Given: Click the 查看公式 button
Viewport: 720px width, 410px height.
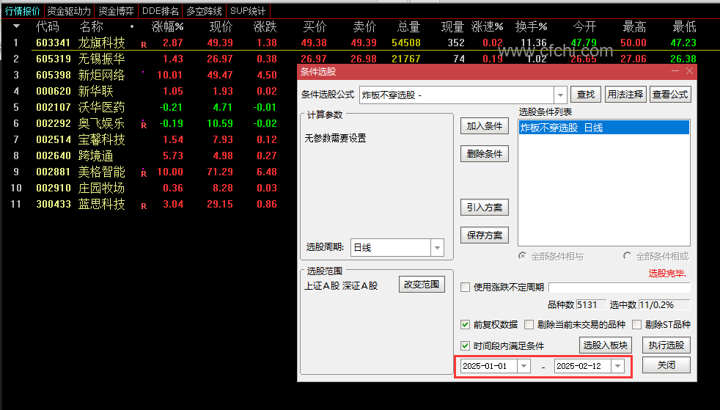Looking at the screenshot, I should coord(670,95).
